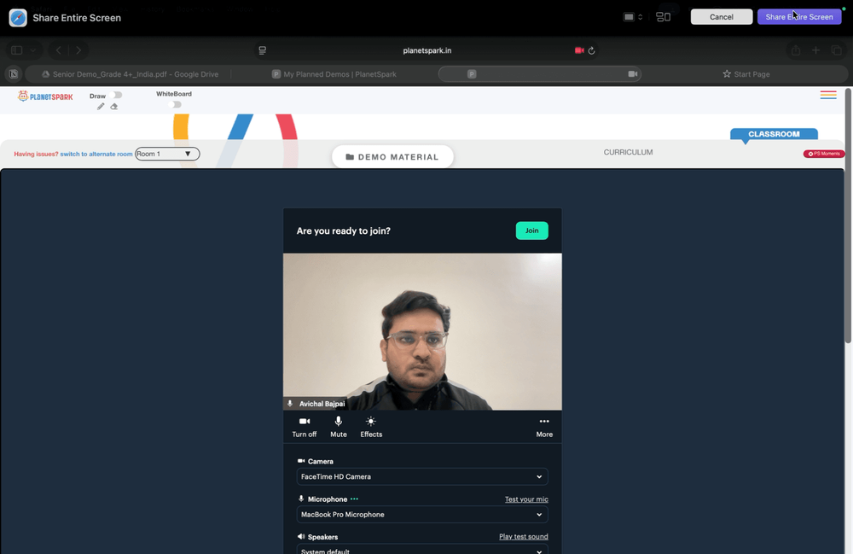Click the window layout share icon
The width and height of the screenshot is (853, 554).
(x=663, y=17)
